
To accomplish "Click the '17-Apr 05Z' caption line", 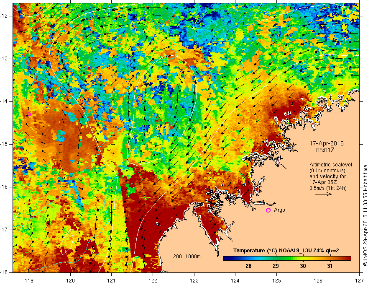I will pos(322,182).
